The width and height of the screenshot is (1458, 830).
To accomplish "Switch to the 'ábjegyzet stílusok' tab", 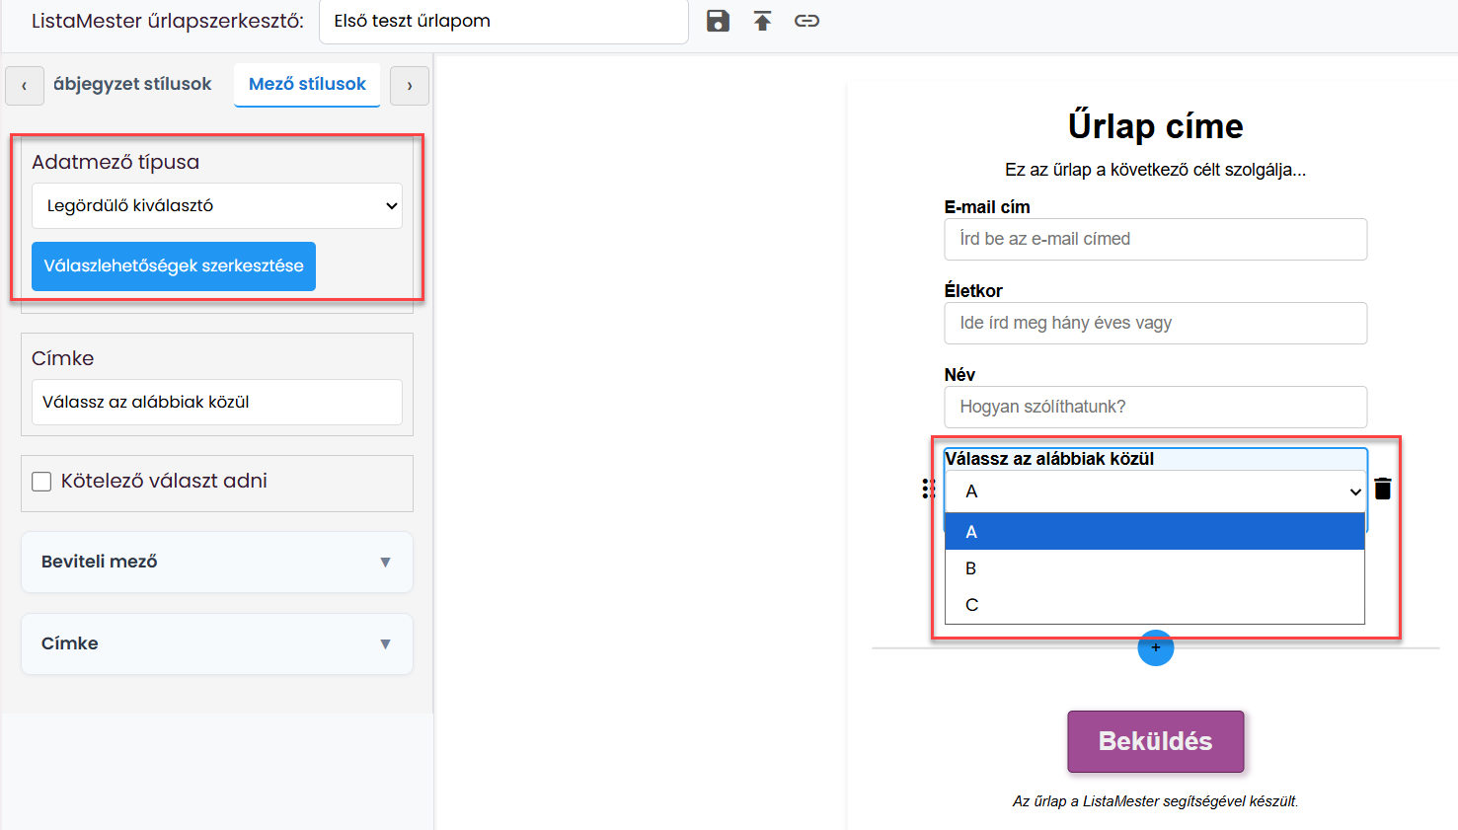I will point(132,85).
